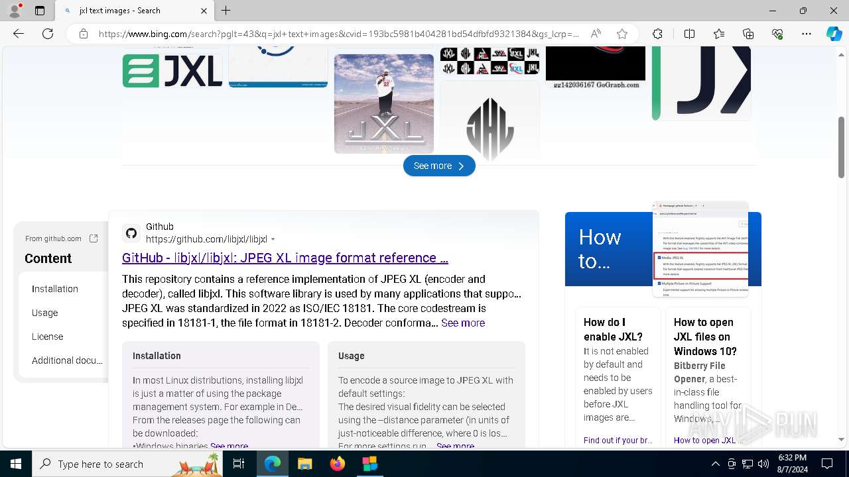Open network status tray icon
Screen dimensions: 849x477
(x=748, y=464)
